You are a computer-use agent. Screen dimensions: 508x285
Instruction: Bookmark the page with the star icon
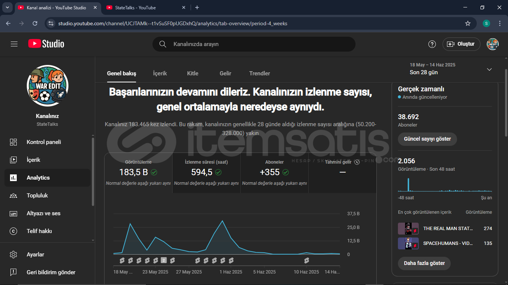[x=468, y=23]
